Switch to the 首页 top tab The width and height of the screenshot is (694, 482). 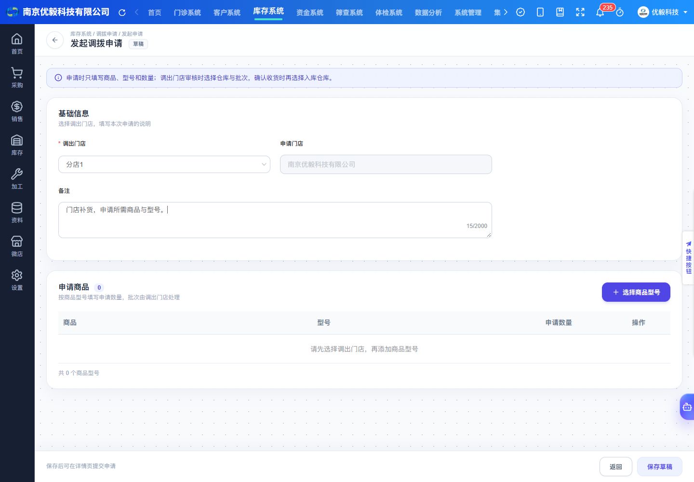click(155, 13)
